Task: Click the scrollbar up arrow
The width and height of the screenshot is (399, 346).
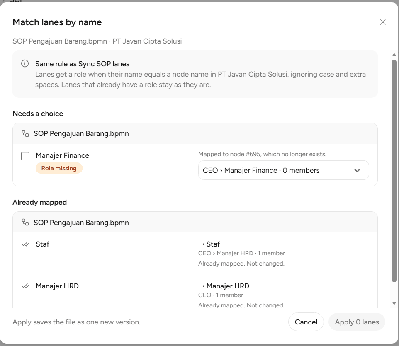Action: click(x=394, y=55)
